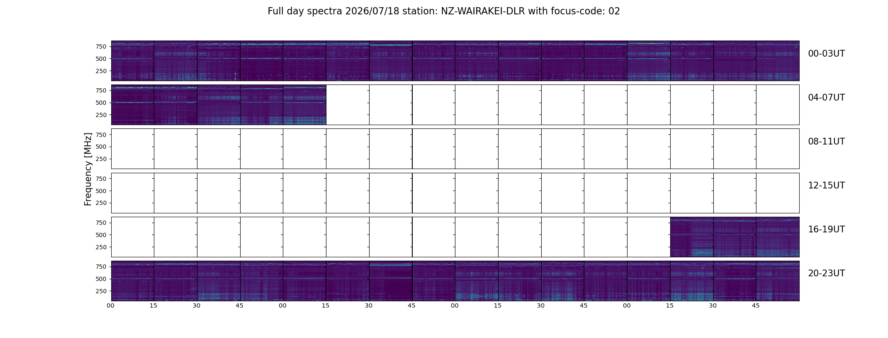Click the 750 tick label of the top row
This screenshot has width=888, height=338.
tap(101, 46)
